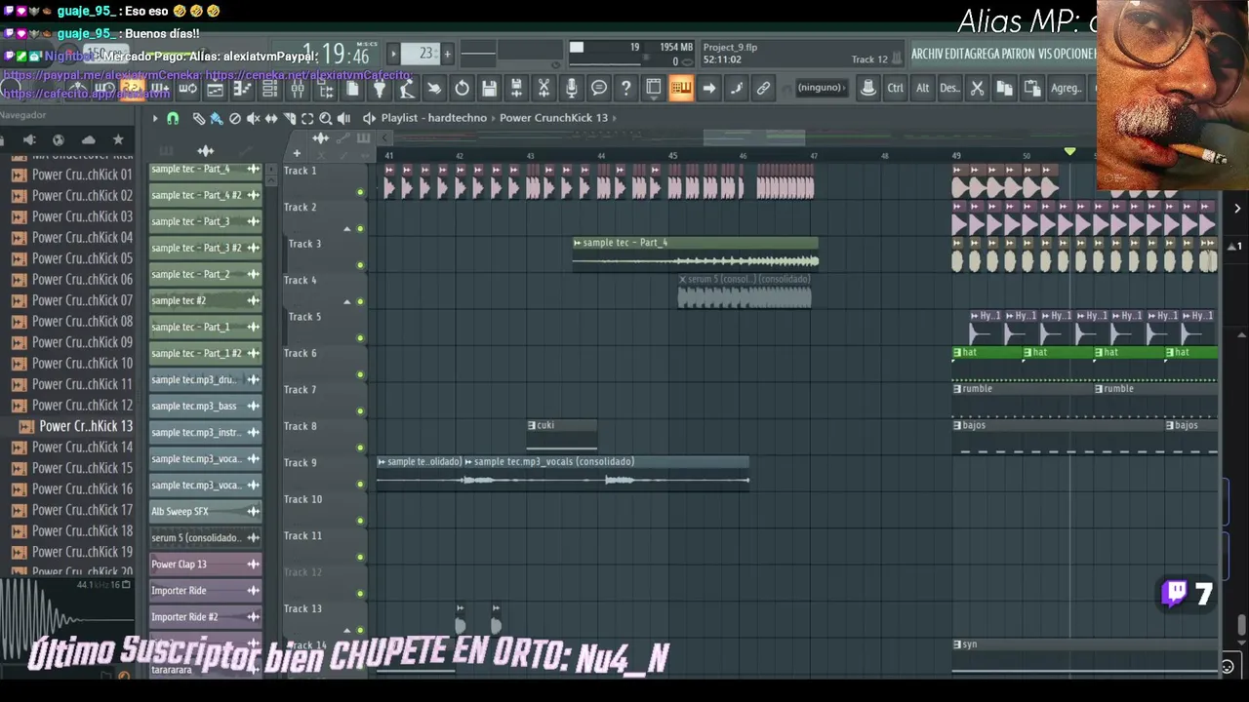Screen dimensions: 1249x702
Task: Select the delete tool in playlist toolbar
Action: [x=234, y=119]
